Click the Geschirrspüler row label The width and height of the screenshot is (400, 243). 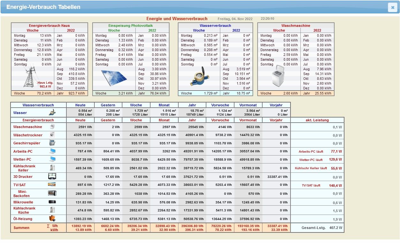(27, 143)
